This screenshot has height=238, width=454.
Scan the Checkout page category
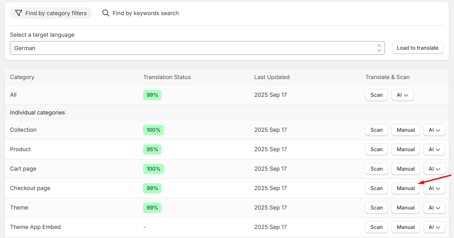pyautogui.click(x=376, y=188)
